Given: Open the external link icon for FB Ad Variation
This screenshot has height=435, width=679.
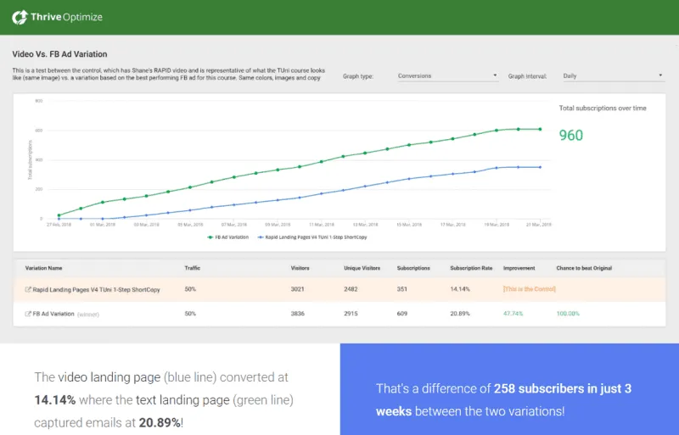Looking at the screenshot, I should 28,314.
